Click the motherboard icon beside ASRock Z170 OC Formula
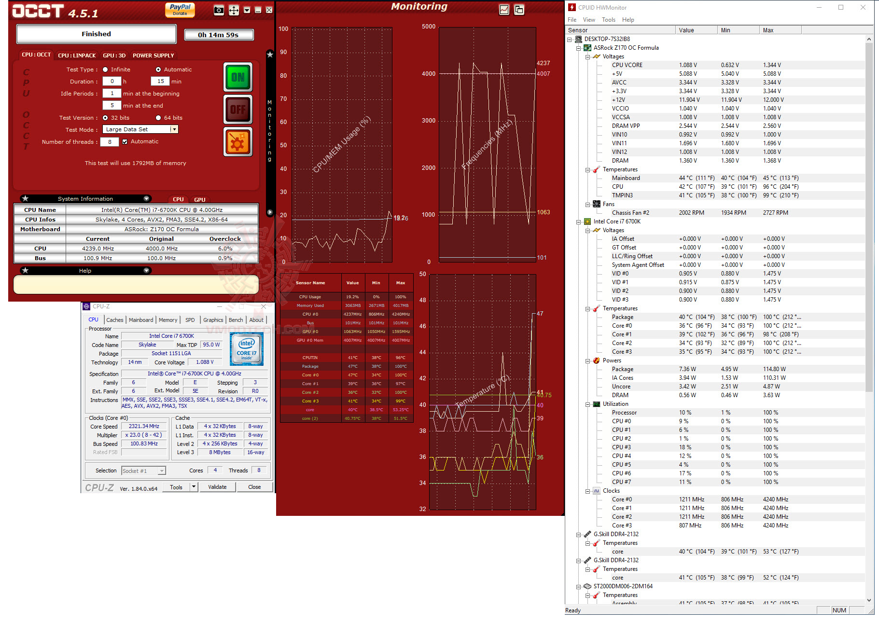The width and height of the screenshot is (879, 623). (x=587, y=48)
